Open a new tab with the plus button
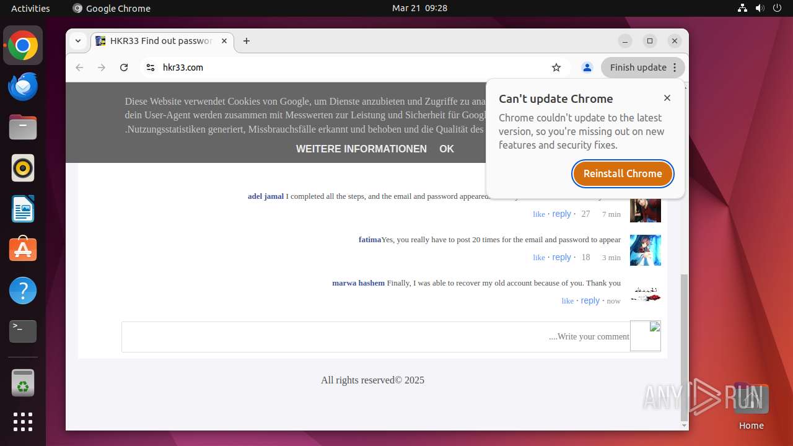This screenshot has width=793, height=446. pos(247,41)
